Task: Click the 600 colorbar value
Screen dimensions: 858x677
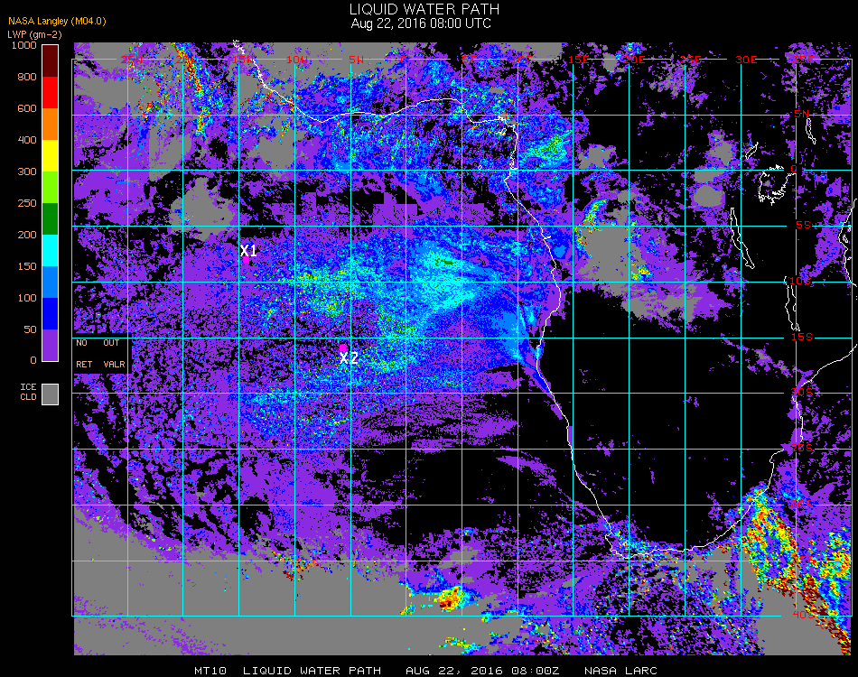Action: coord(27,109)
